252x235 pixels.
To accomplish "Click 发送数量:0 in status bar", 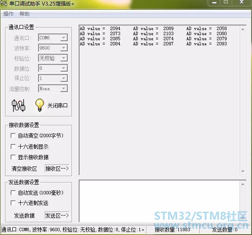I will pos(225,229).
